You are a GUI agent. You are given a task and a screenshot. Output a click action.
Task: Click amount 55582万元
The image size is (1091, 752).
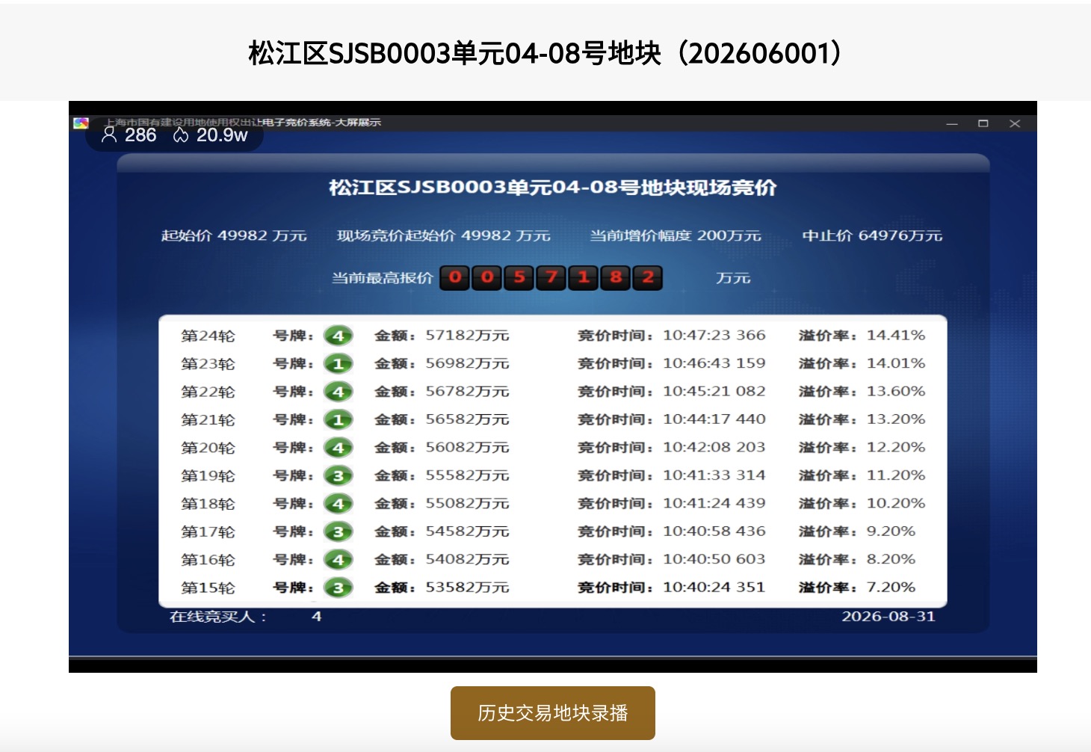[x=467, y=475]
